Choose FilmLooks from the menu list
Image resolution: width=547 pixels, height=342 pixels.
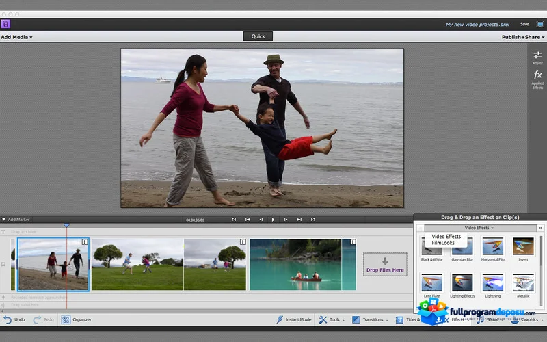[443, 243]
